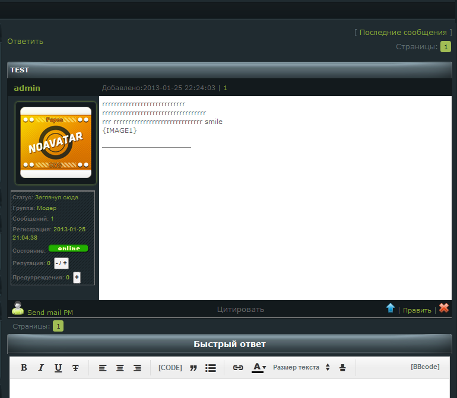Image resolution: width=457 pixels, height=398 pixels.
Task: Align text to the left
Action: 103,368
